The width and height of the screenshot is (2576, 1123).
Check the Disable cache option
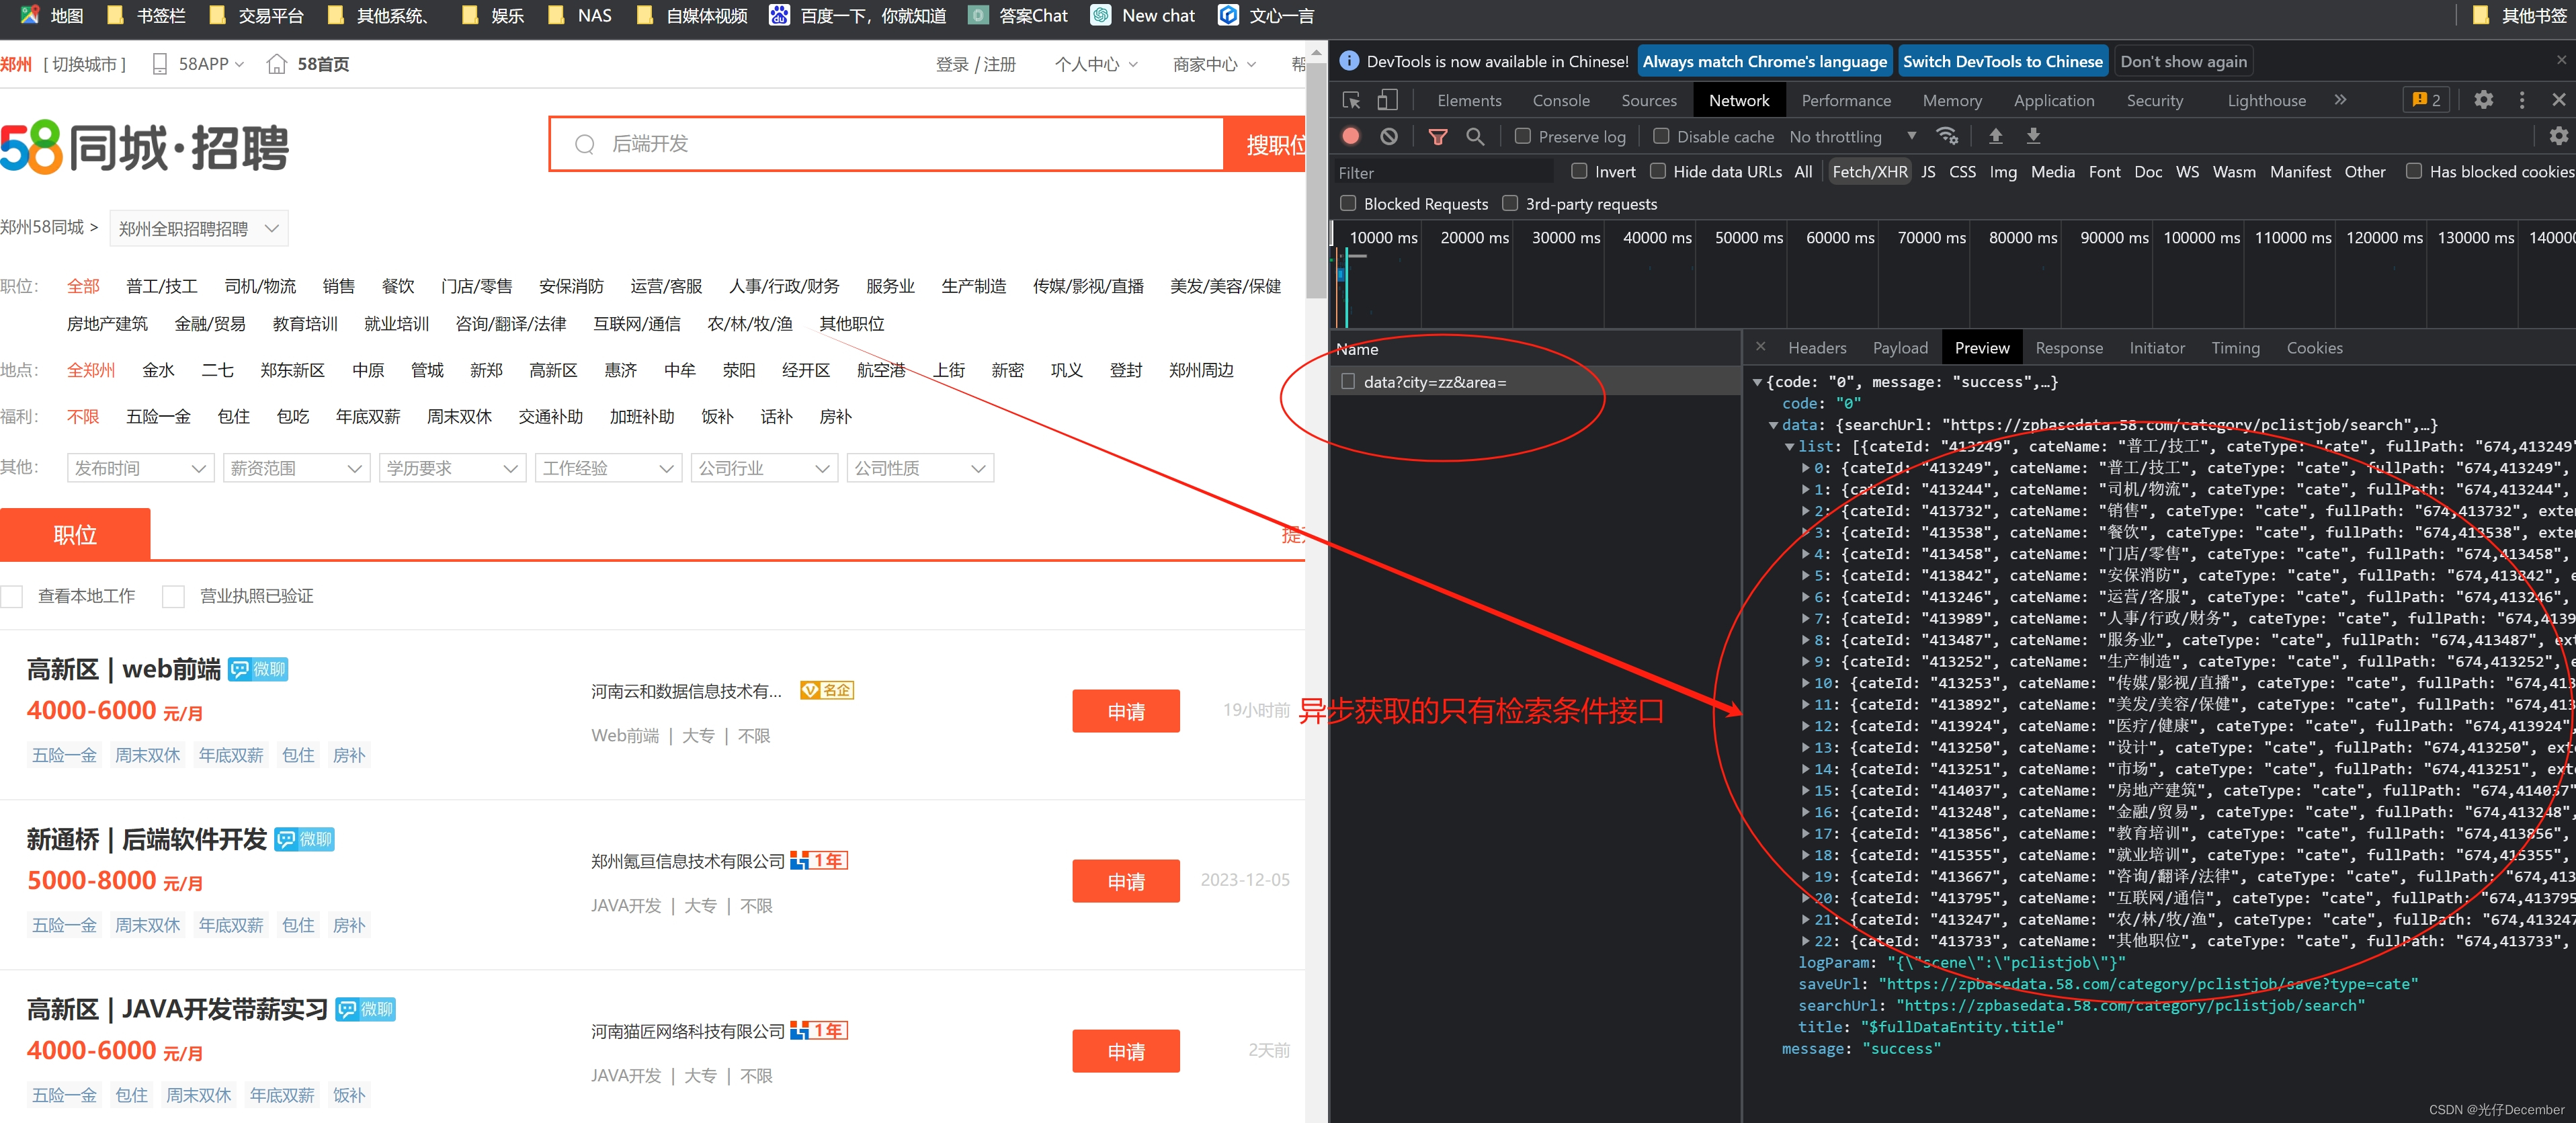point(1661,136)
